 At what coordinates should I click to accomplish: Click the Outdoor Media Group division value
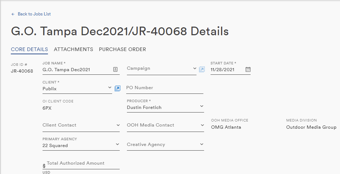(312, 127)
